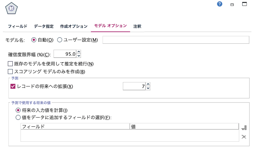Decrease confidence limit width using down arrow
This screenshot has height=148, width=254.
(x=79, y=55)
